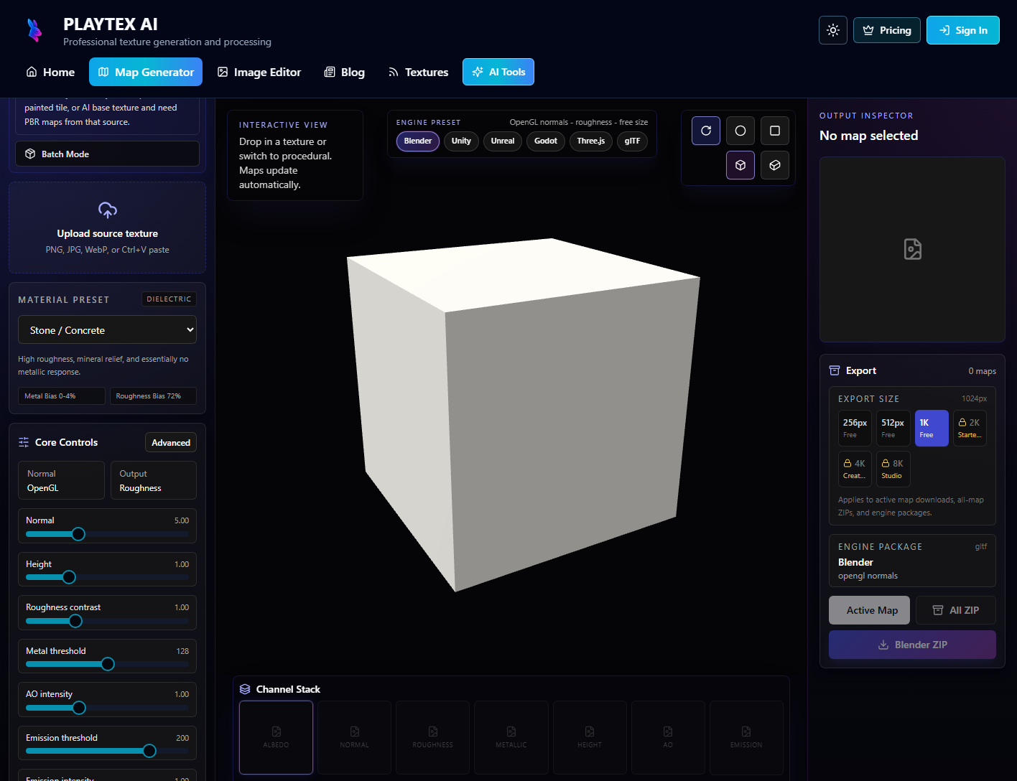This screenshot has height=781, width=1017.
Task: Click the Sign In button
Action: 963,30
